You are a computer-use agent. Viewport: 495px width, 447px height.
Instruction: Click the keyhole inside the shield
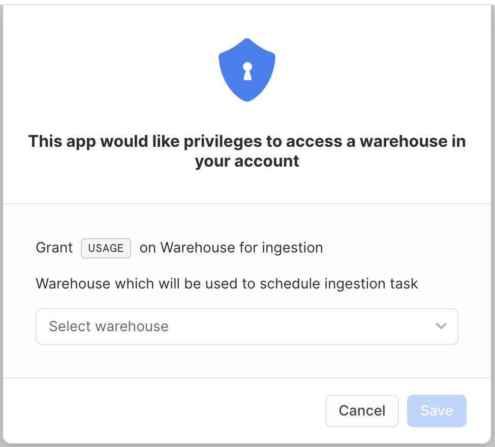pos(247,71)
